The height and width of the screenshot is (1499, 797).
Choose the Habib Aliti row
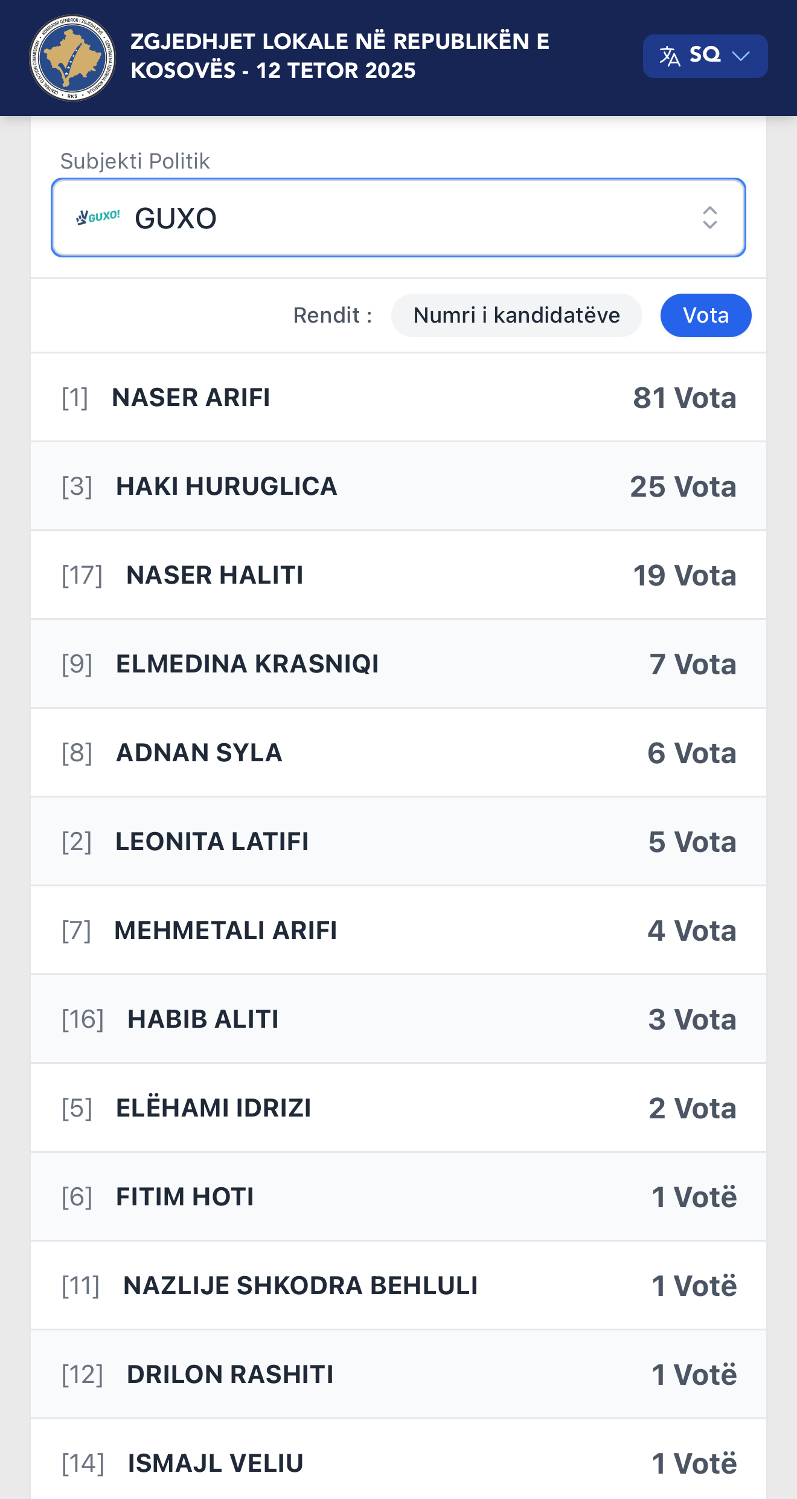tap(398, 1019)
